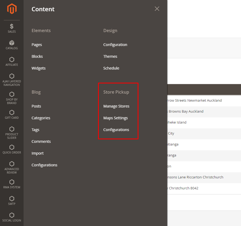The width and height of the screenshot is (241, 226).
Task: Close the Content menu panel
Action: click(x=157, y=9)
